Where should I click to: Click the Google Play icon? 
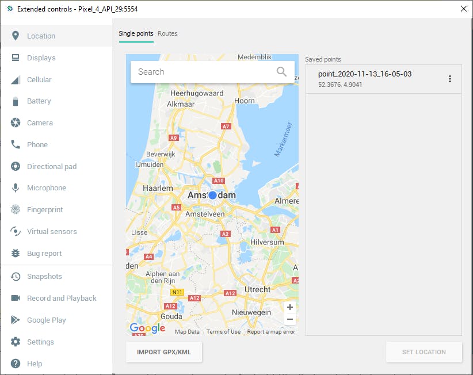(16, 320)
